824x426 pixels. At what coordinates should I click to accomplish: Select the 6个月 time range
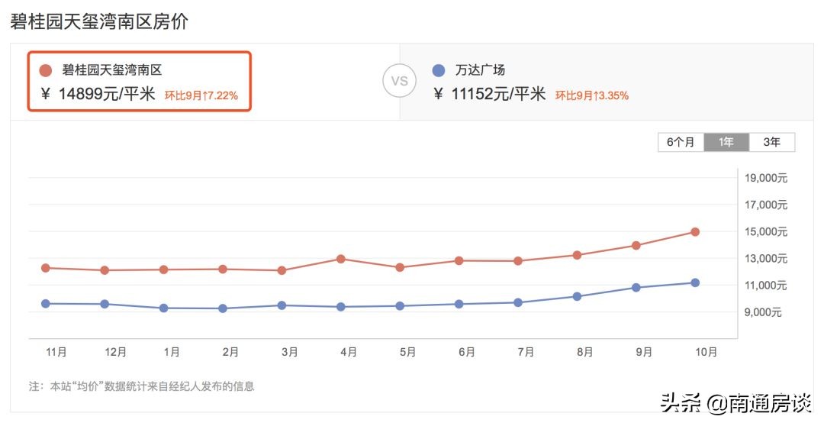tap(681, 142)
